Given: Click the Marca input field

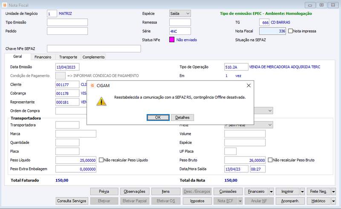Looking at the screenshot, I should 76,134.
